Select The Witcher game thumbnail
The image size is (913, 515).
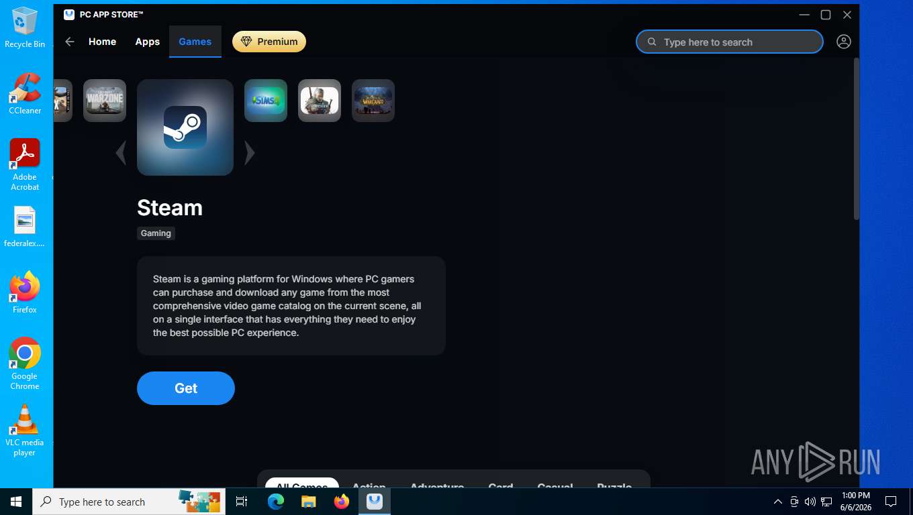tap(320, 101)
